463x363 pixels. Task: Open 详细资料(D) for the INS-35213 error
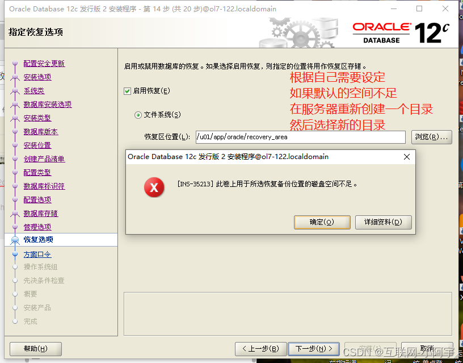click(x=383, y=222)
